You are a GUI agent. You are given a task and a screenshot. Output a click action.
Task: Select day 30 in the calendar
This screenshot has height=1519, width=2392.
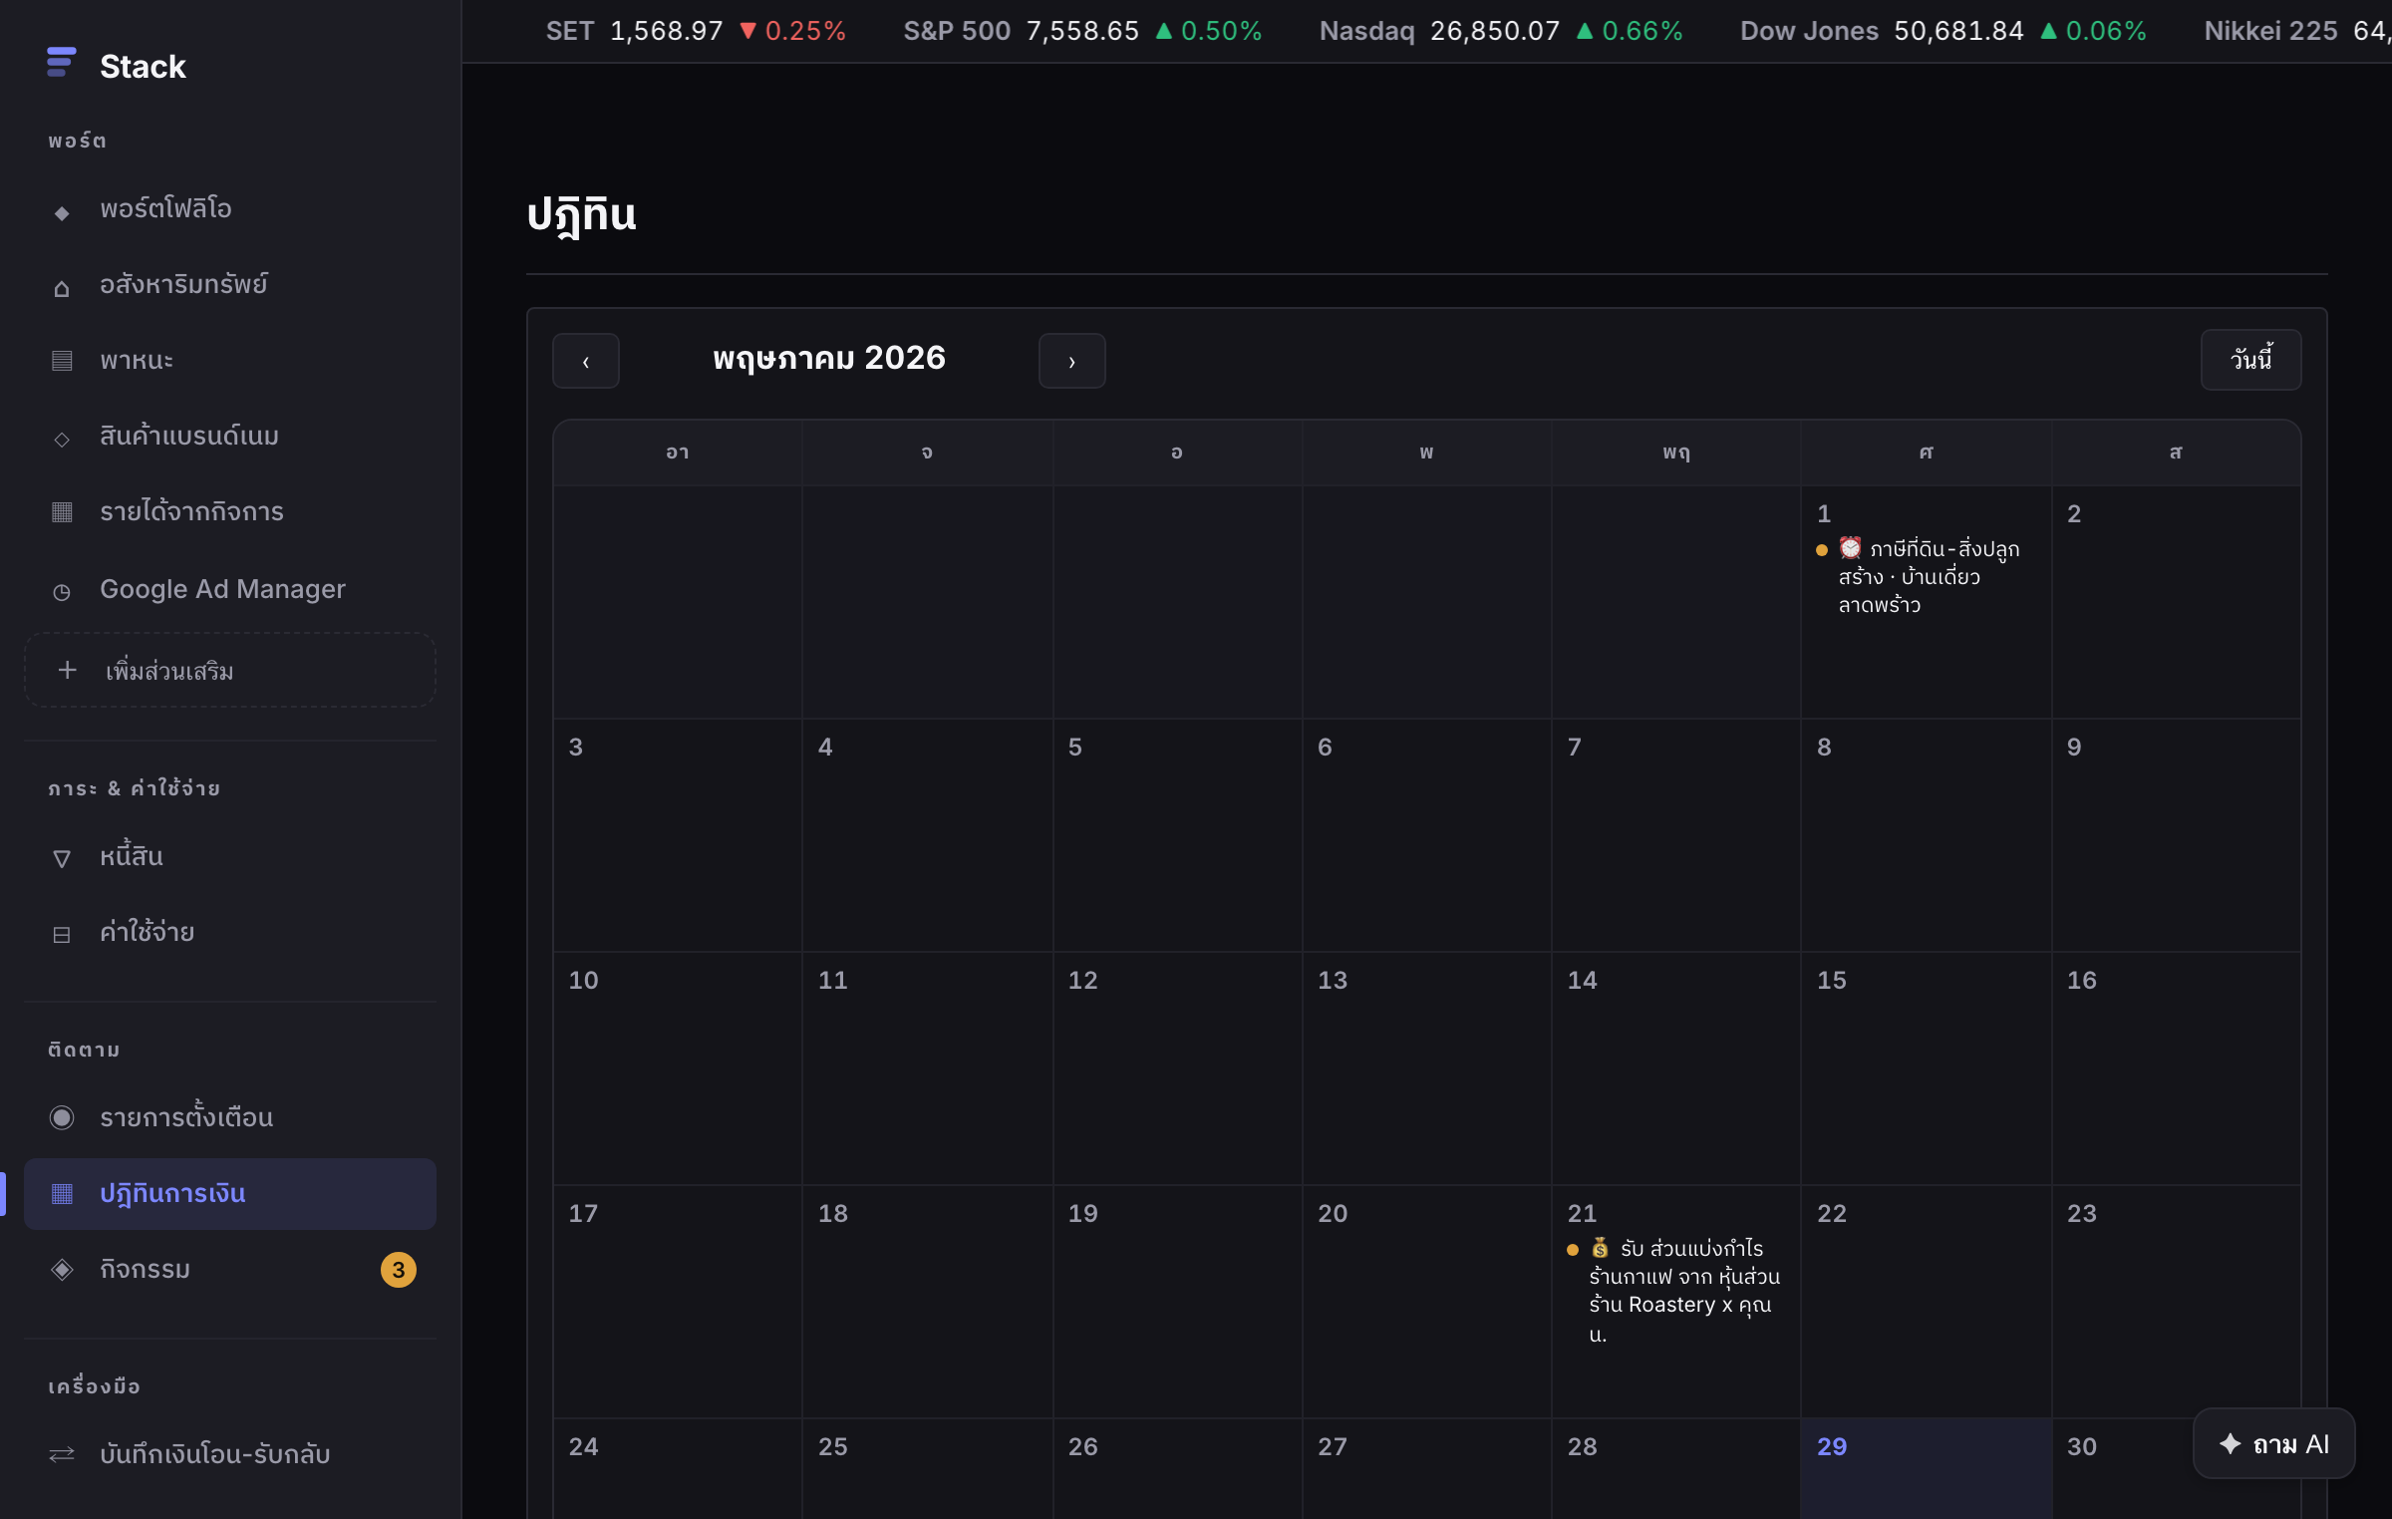(2177, 1468)
